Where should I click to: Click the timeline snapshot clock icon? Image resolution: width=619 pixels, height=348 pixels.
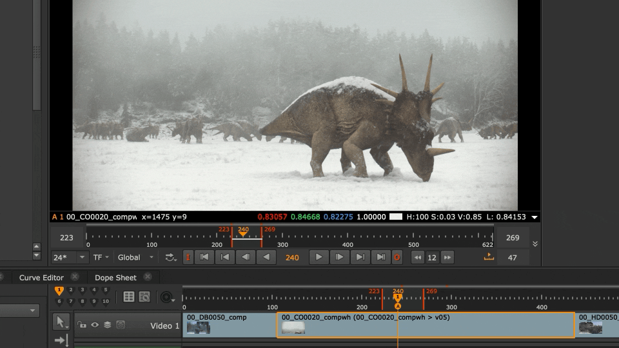pos(144,296)
